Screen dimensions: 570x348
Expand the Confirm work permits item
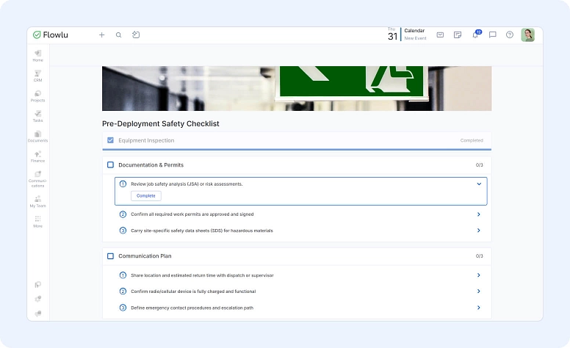[x=479, y=214]
